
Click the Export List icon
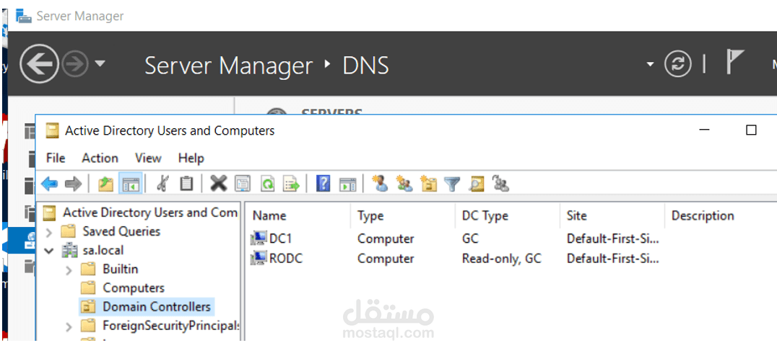tap(292, 184)
